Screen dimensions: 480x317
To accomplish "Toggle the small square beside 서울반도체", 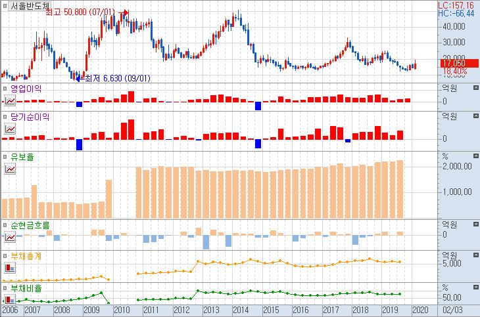I will pyautogui.click(x=5, y=5).
